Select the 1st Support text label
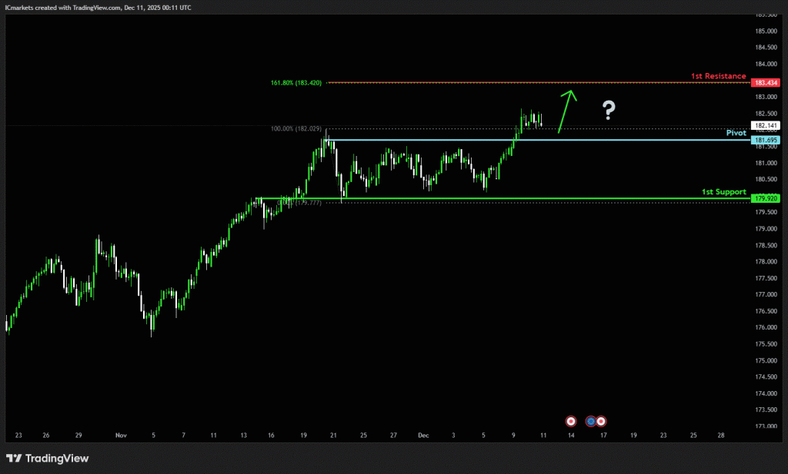 (723, 191)
